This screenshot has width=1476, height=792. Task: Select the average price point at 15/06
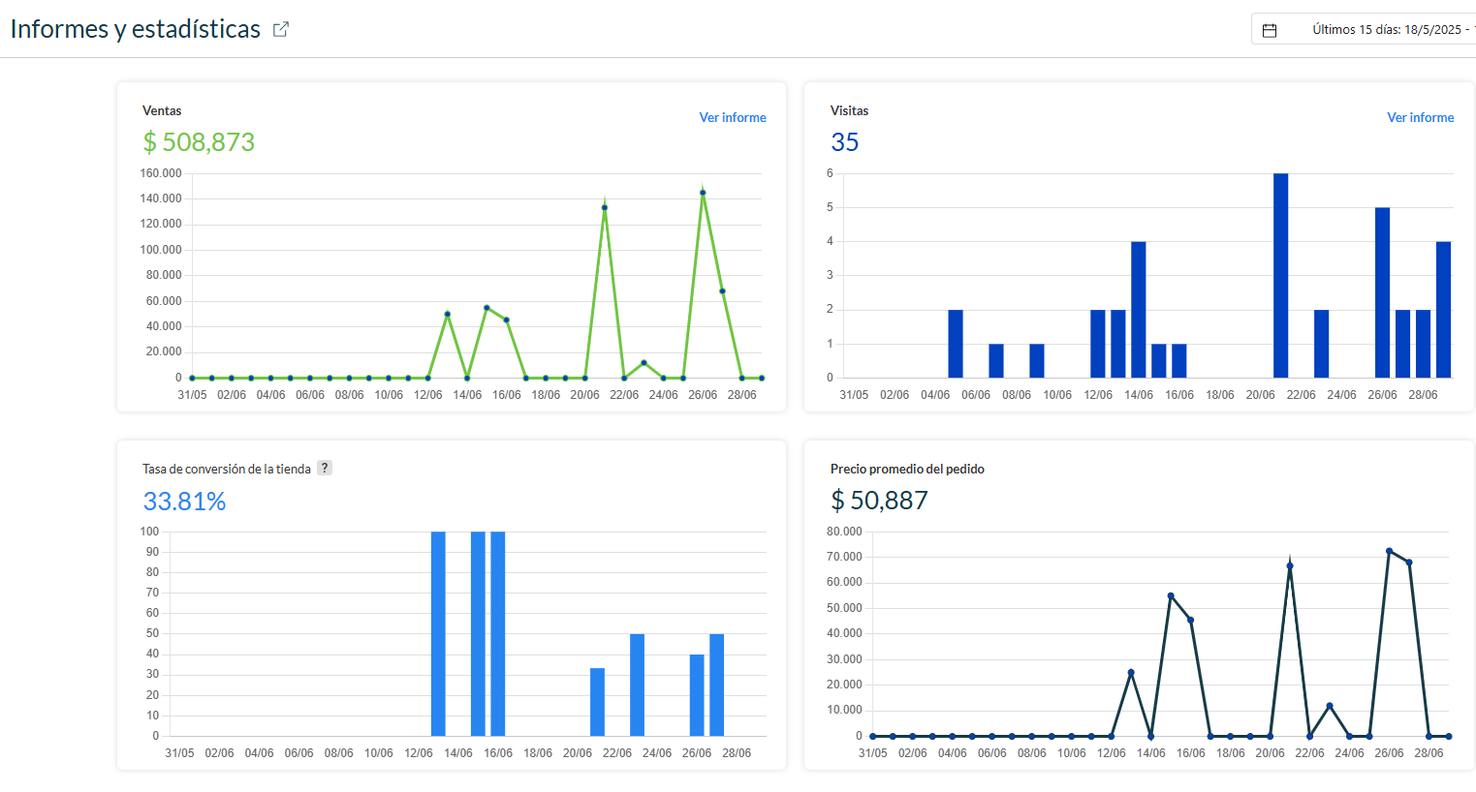(1171, 595)
